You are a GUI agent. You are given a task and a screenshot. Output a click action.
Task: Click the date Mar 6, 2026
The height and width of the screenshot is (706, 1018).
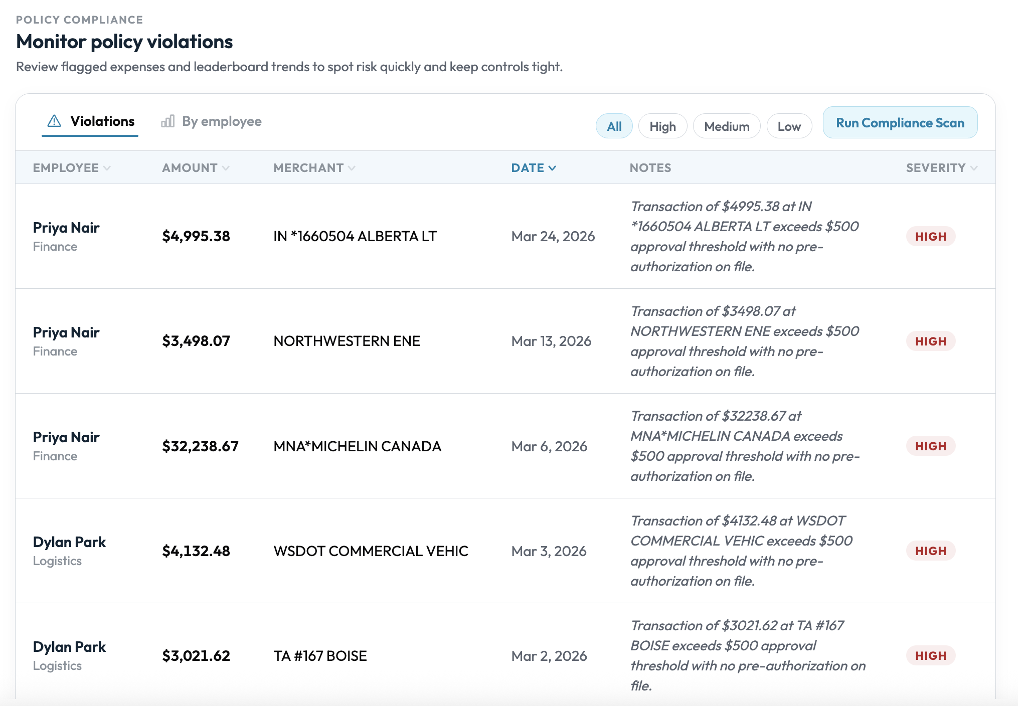pos(549,446)
